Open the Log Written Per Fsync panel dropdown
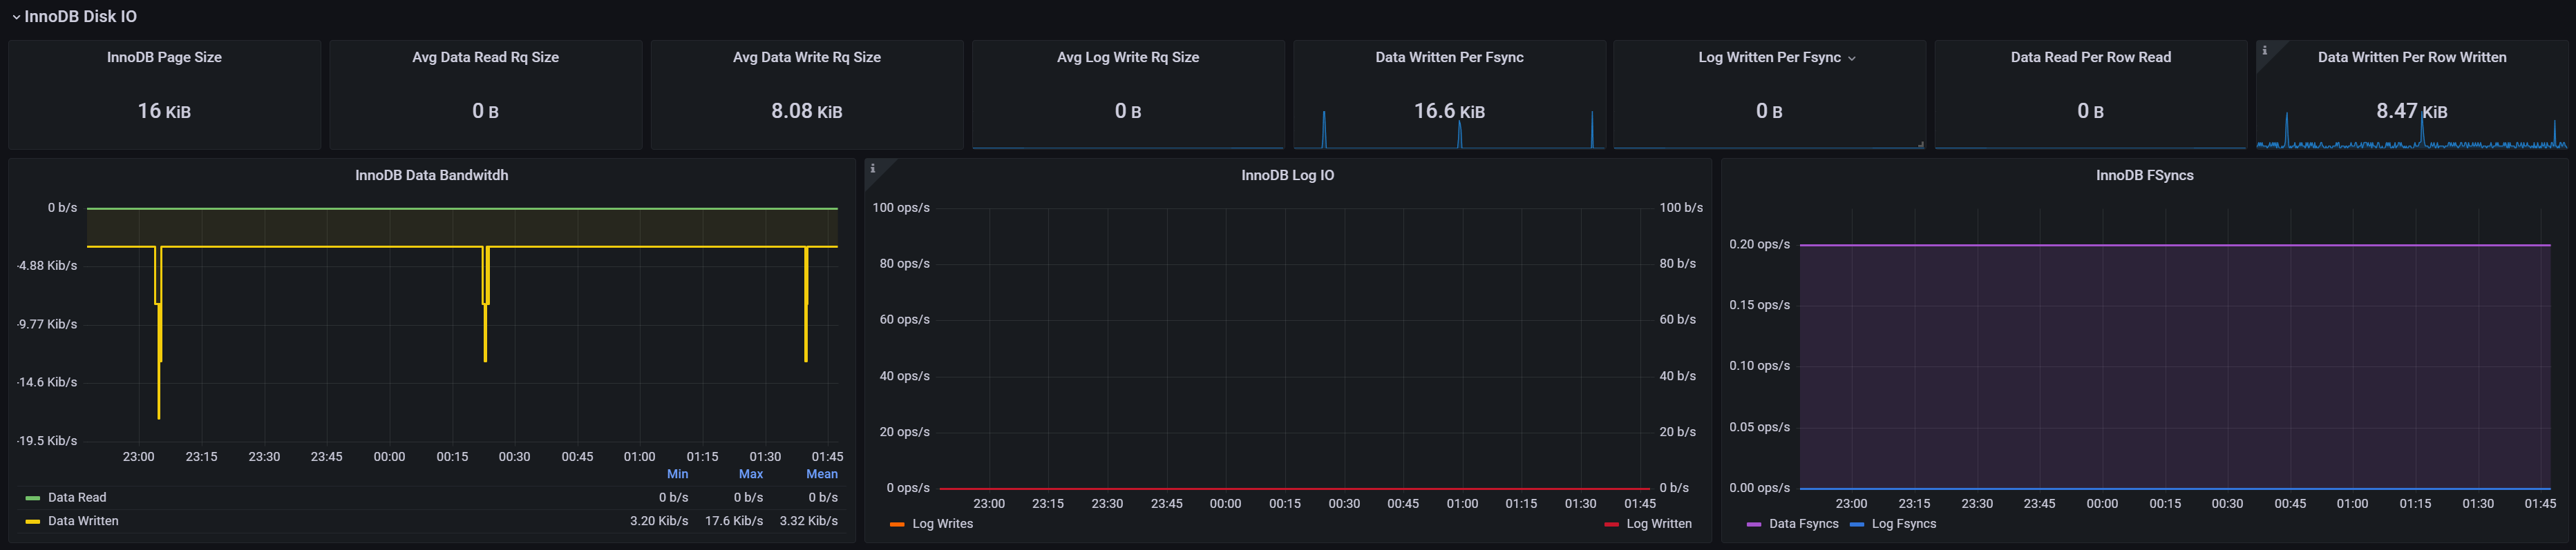The width and height of the screenshot is (2576, 550). pyautogui.click(x=1851, y=58)
